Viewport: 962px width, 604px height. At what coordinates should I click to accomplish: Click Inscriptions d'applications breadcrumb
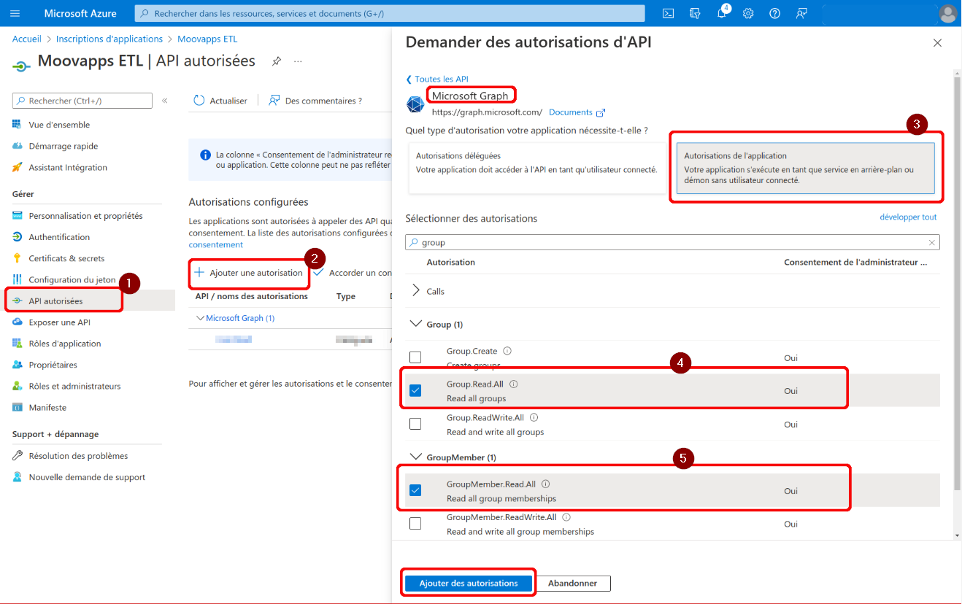pyautogui.click(x=109, y=39)
